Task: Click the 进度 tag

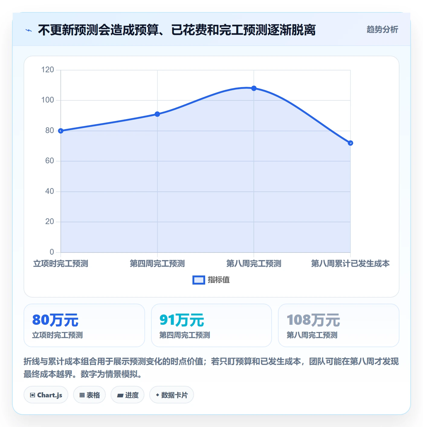Action: (128, 395)
